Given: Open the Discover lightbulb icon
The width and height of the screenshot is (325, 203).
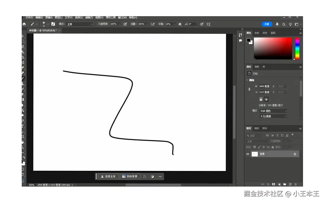Looking at the screenshot, I should click(x=290, y=24).
